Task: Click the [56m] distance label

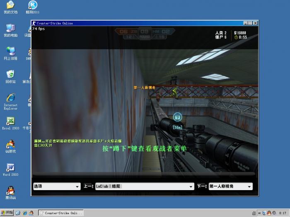Action: 178,127
